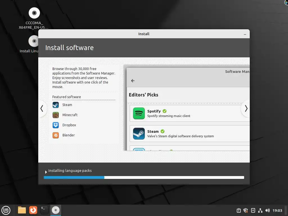This screenshot has height=216, width=288.
Task: Select the Blender label
Action: point(69,135)
